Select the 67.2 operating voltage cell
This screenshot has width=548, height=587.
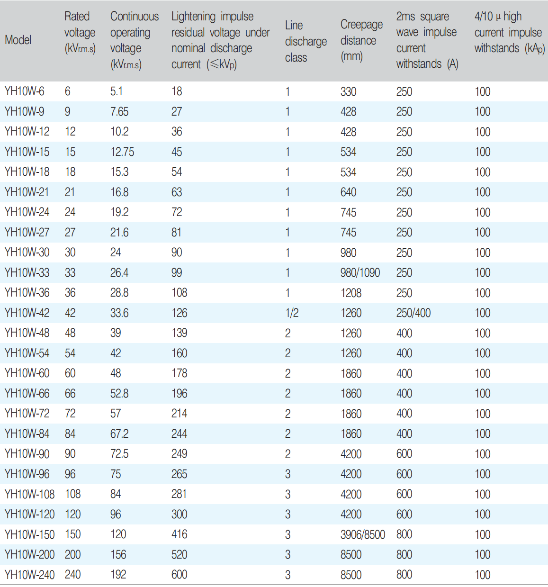coord(119,433)
